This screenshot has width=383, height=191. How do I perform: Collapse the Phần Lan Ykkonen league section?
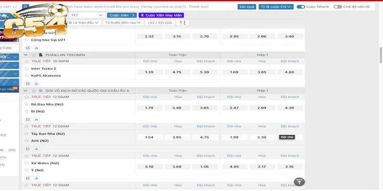[26, 55]
